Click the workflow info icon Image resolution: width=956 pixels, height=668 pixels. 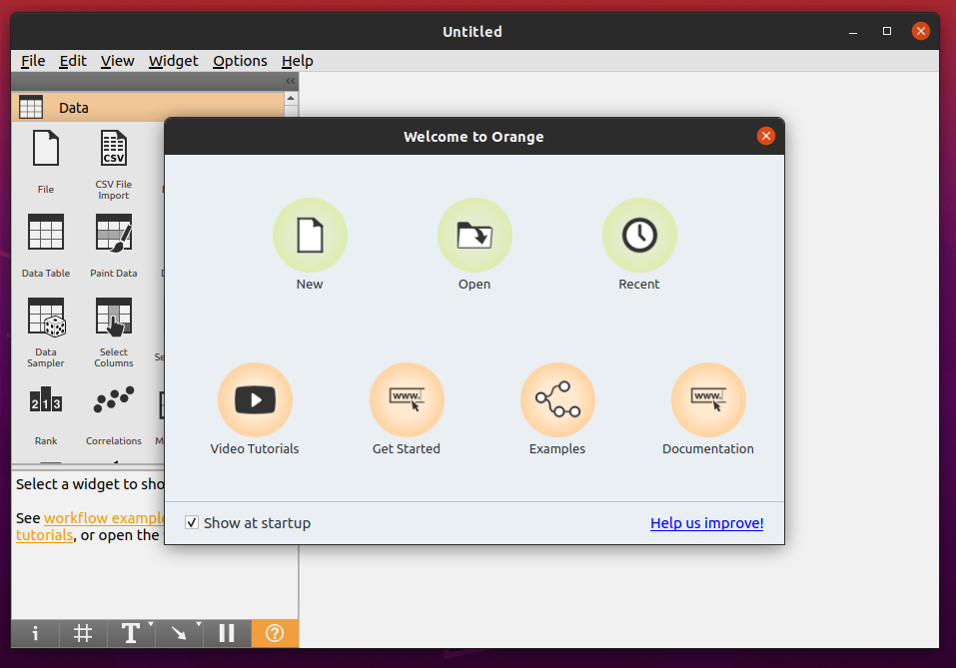(35, 634)
